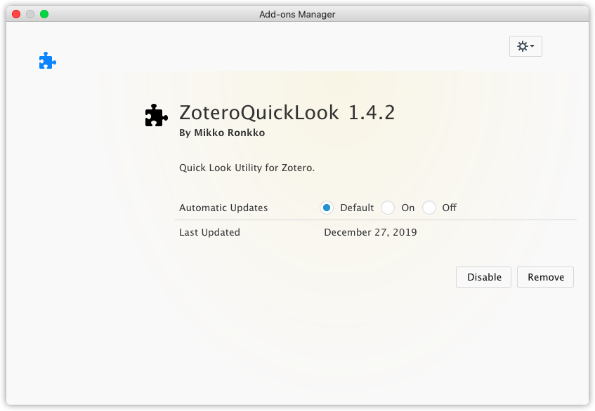Open tools for all add-ons

pos(523,46)
